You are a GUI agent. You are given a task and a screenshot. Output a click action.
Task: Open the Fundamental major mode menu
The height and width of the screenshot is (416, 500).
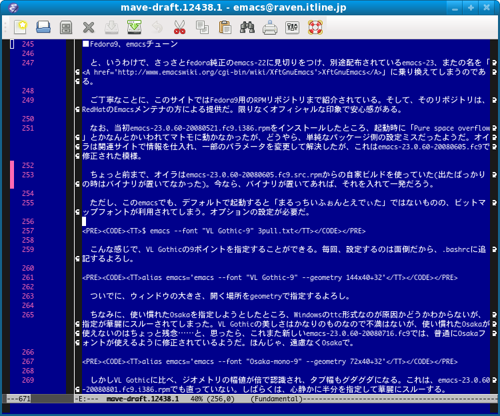point(276,399)
